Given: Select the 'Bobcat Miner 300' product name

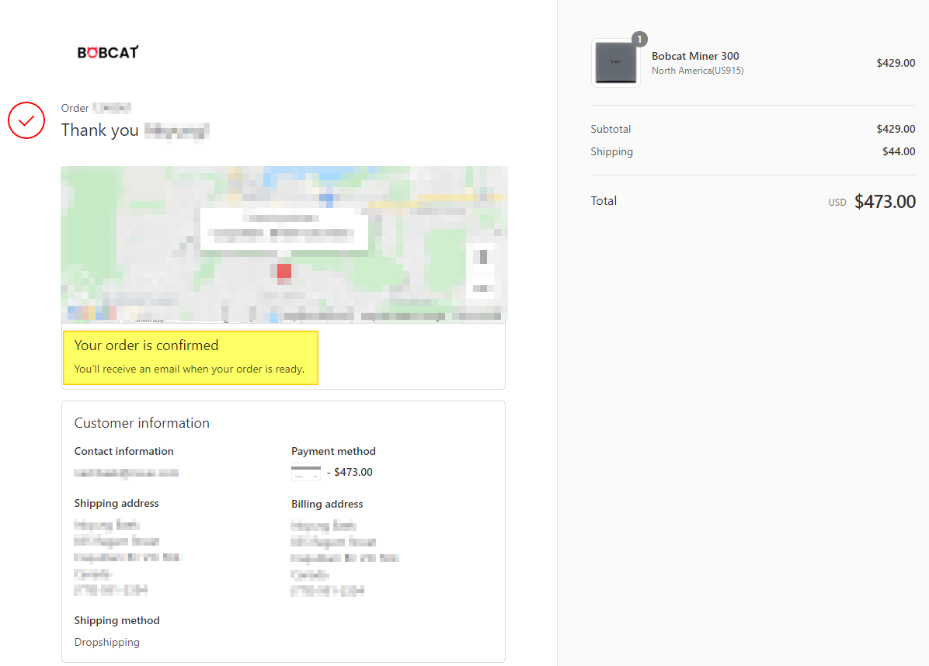Looking at the screenshot, I should (695, 56).
